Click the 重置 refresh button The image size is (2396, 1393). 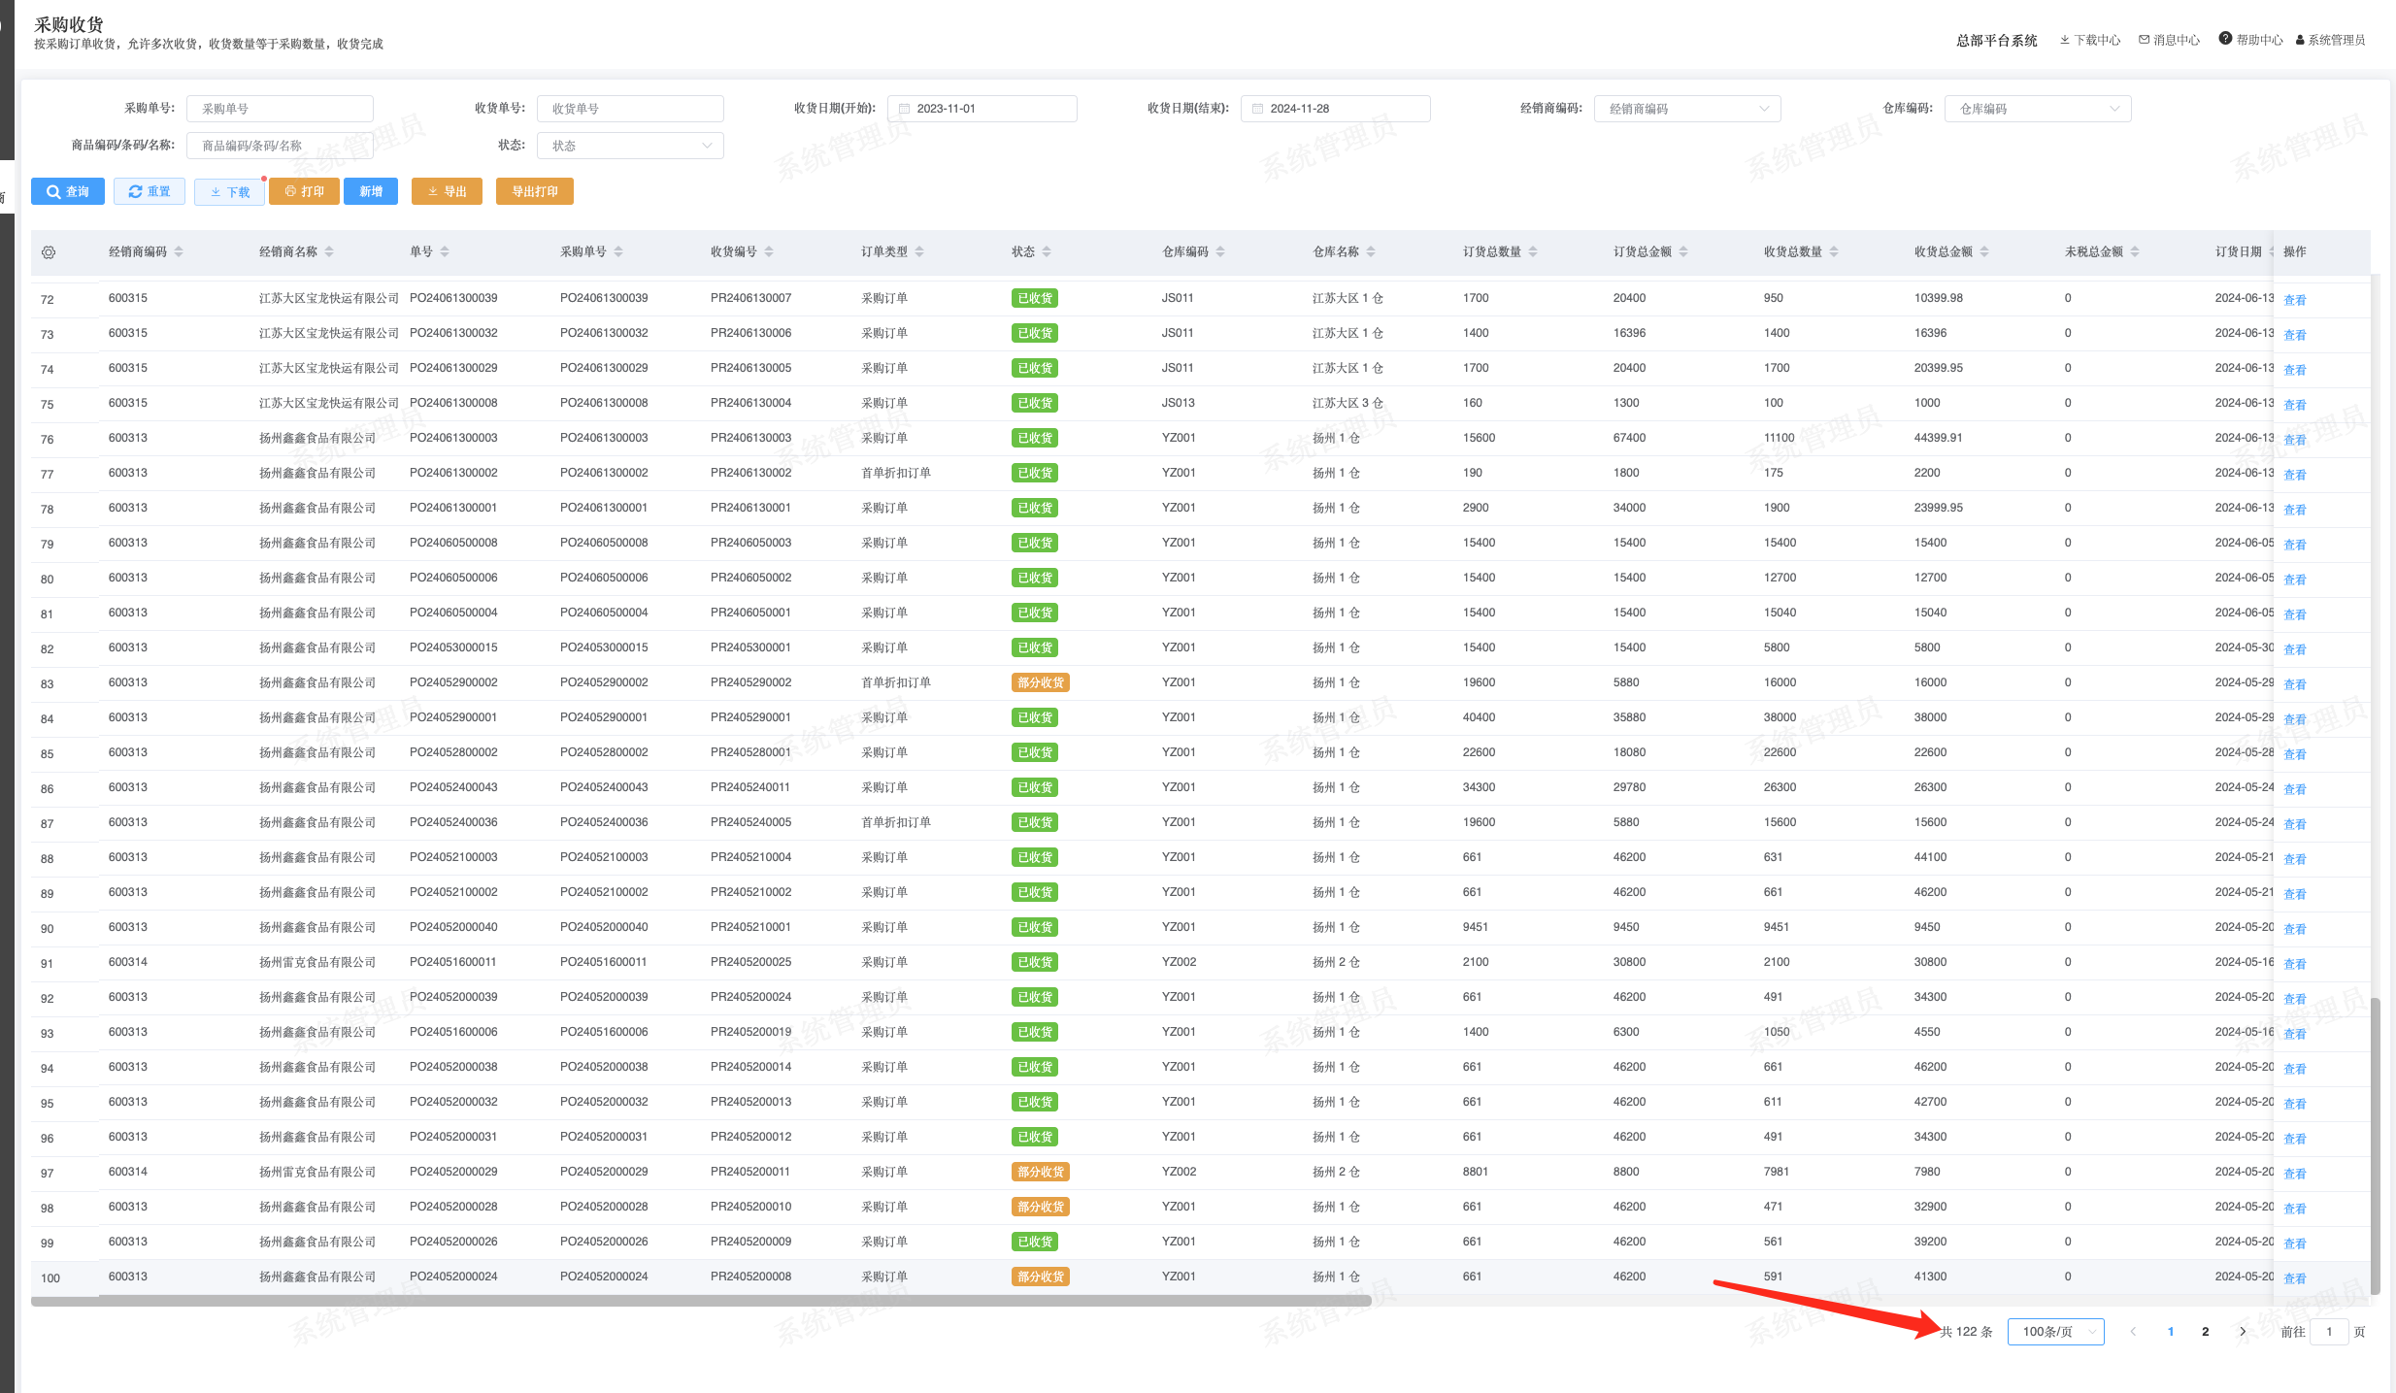(x=150, y=192)
